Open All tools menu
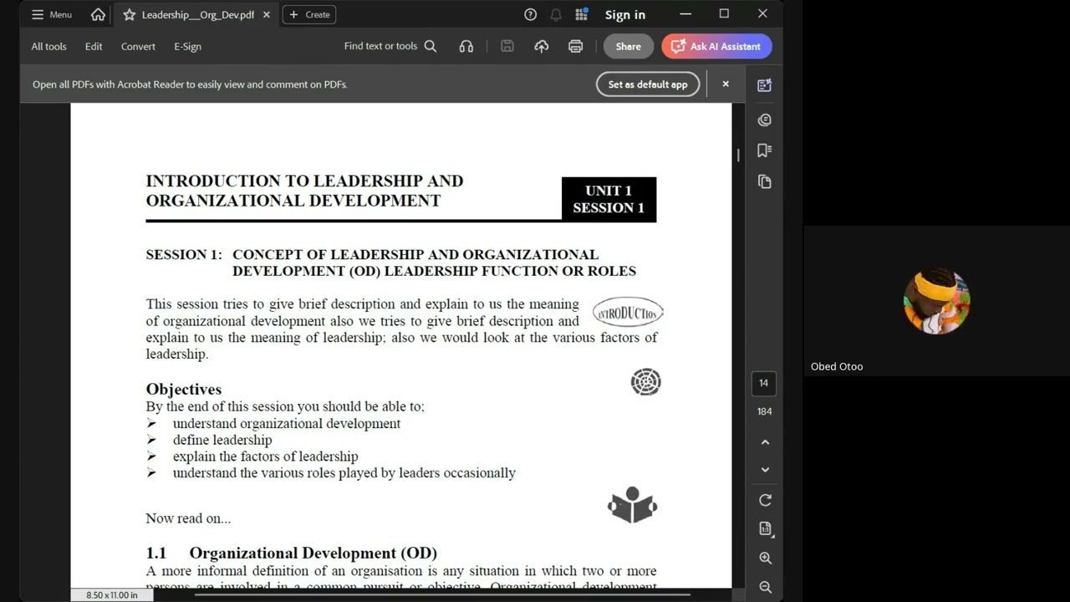The height and width of the screenshot is (602, 1070). (48, 46)
